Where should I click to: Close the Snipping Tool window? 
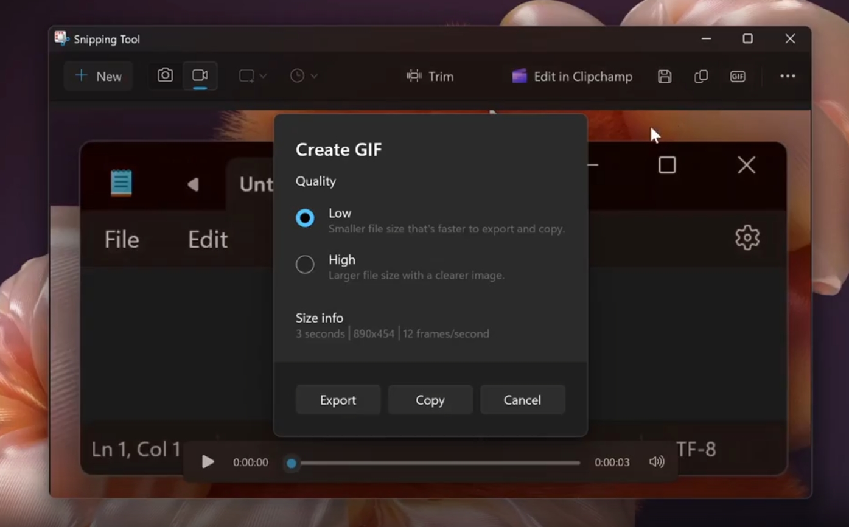(790, 39)
